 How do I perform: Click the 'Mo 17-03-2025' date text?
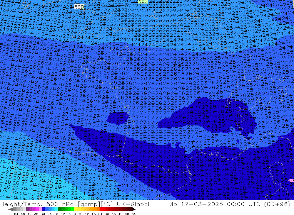coord(196,204)
